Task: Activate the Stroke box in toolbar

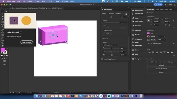Action: pos(5,52)
